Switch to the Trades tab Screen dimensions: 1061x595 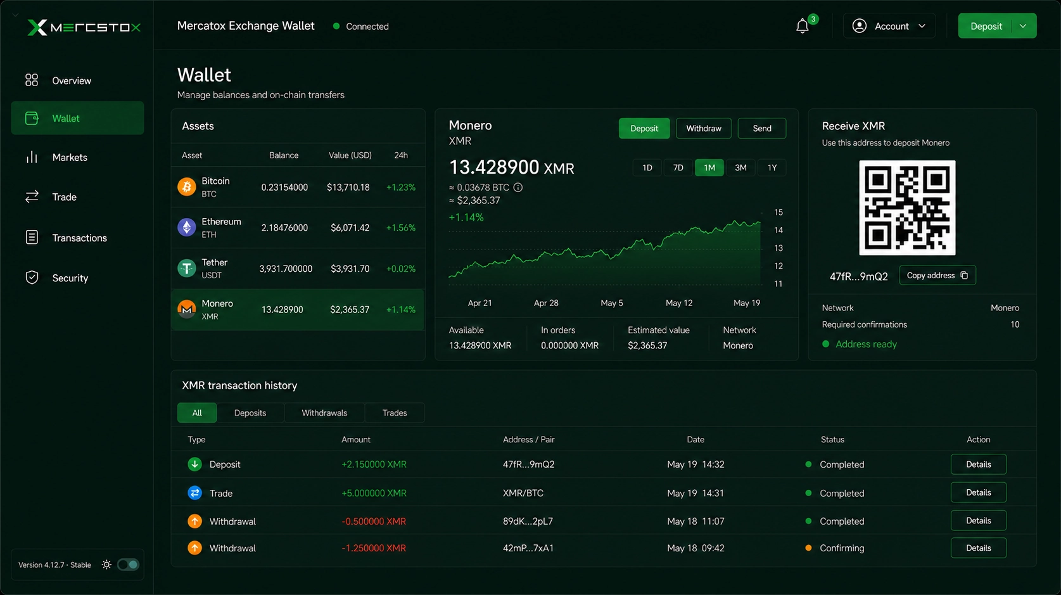point(395,413)
